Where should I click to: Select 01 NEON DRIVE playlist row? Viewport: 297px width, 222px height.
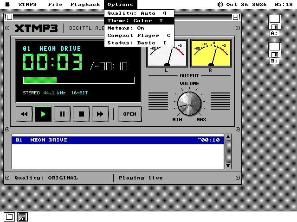118,140
